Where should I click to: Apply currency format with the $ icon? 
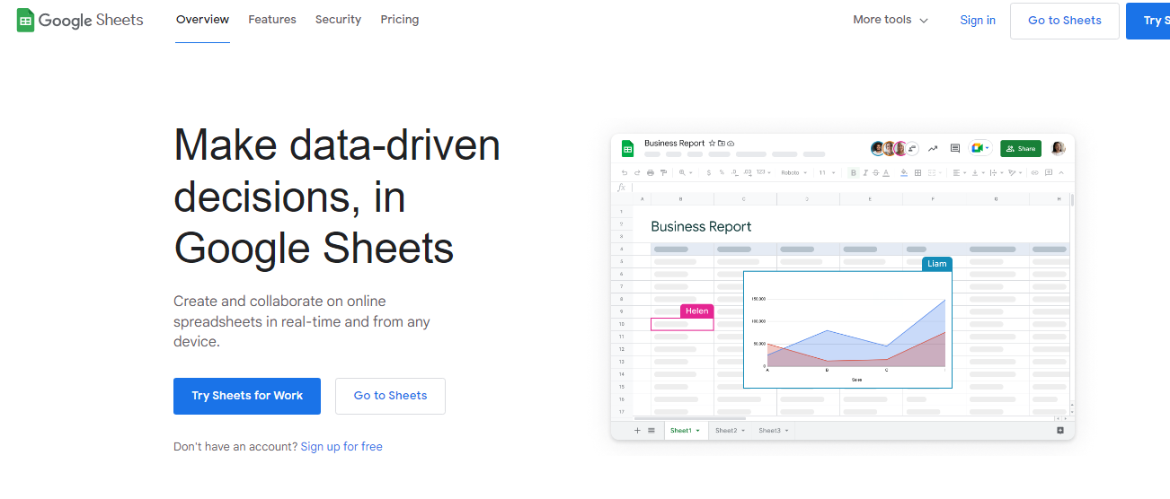[x=709, y=172]
